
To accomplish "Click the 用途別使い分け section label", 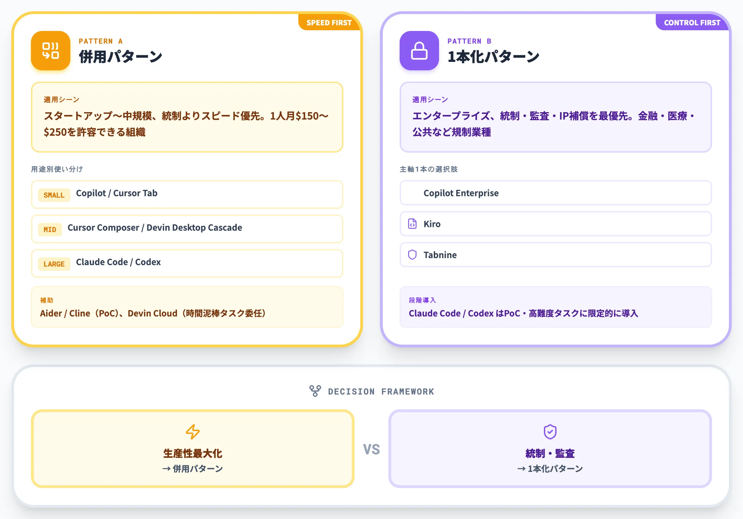I will [x=57, y=169].
